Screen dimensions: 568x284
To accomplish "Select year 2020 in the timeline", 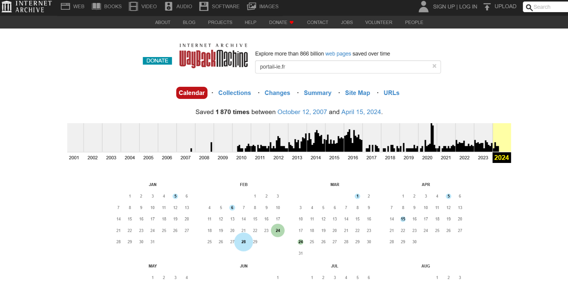I will 427,157.
